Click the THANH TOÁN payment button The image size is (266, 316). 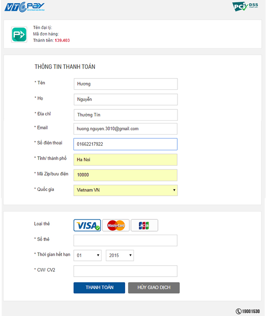tap(99, 288)
